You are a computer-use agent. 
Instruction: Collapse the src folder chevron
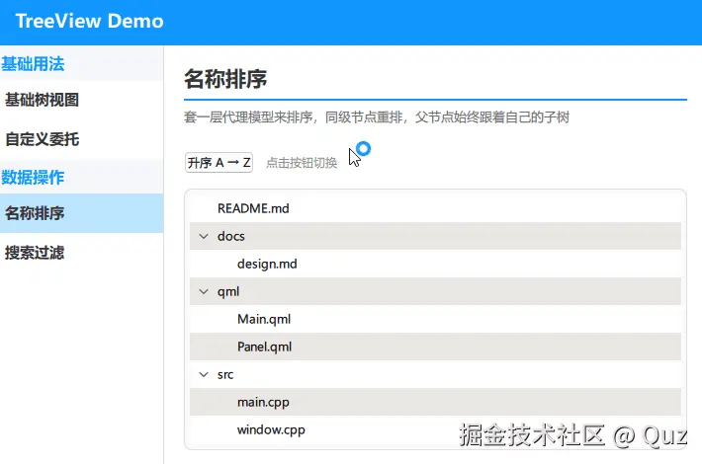204,374
